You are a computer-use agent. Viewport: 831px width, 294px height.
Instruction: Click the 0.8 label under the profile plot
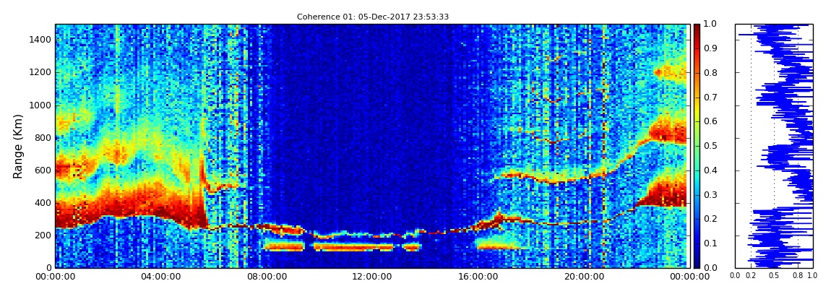tap(798, 276)
